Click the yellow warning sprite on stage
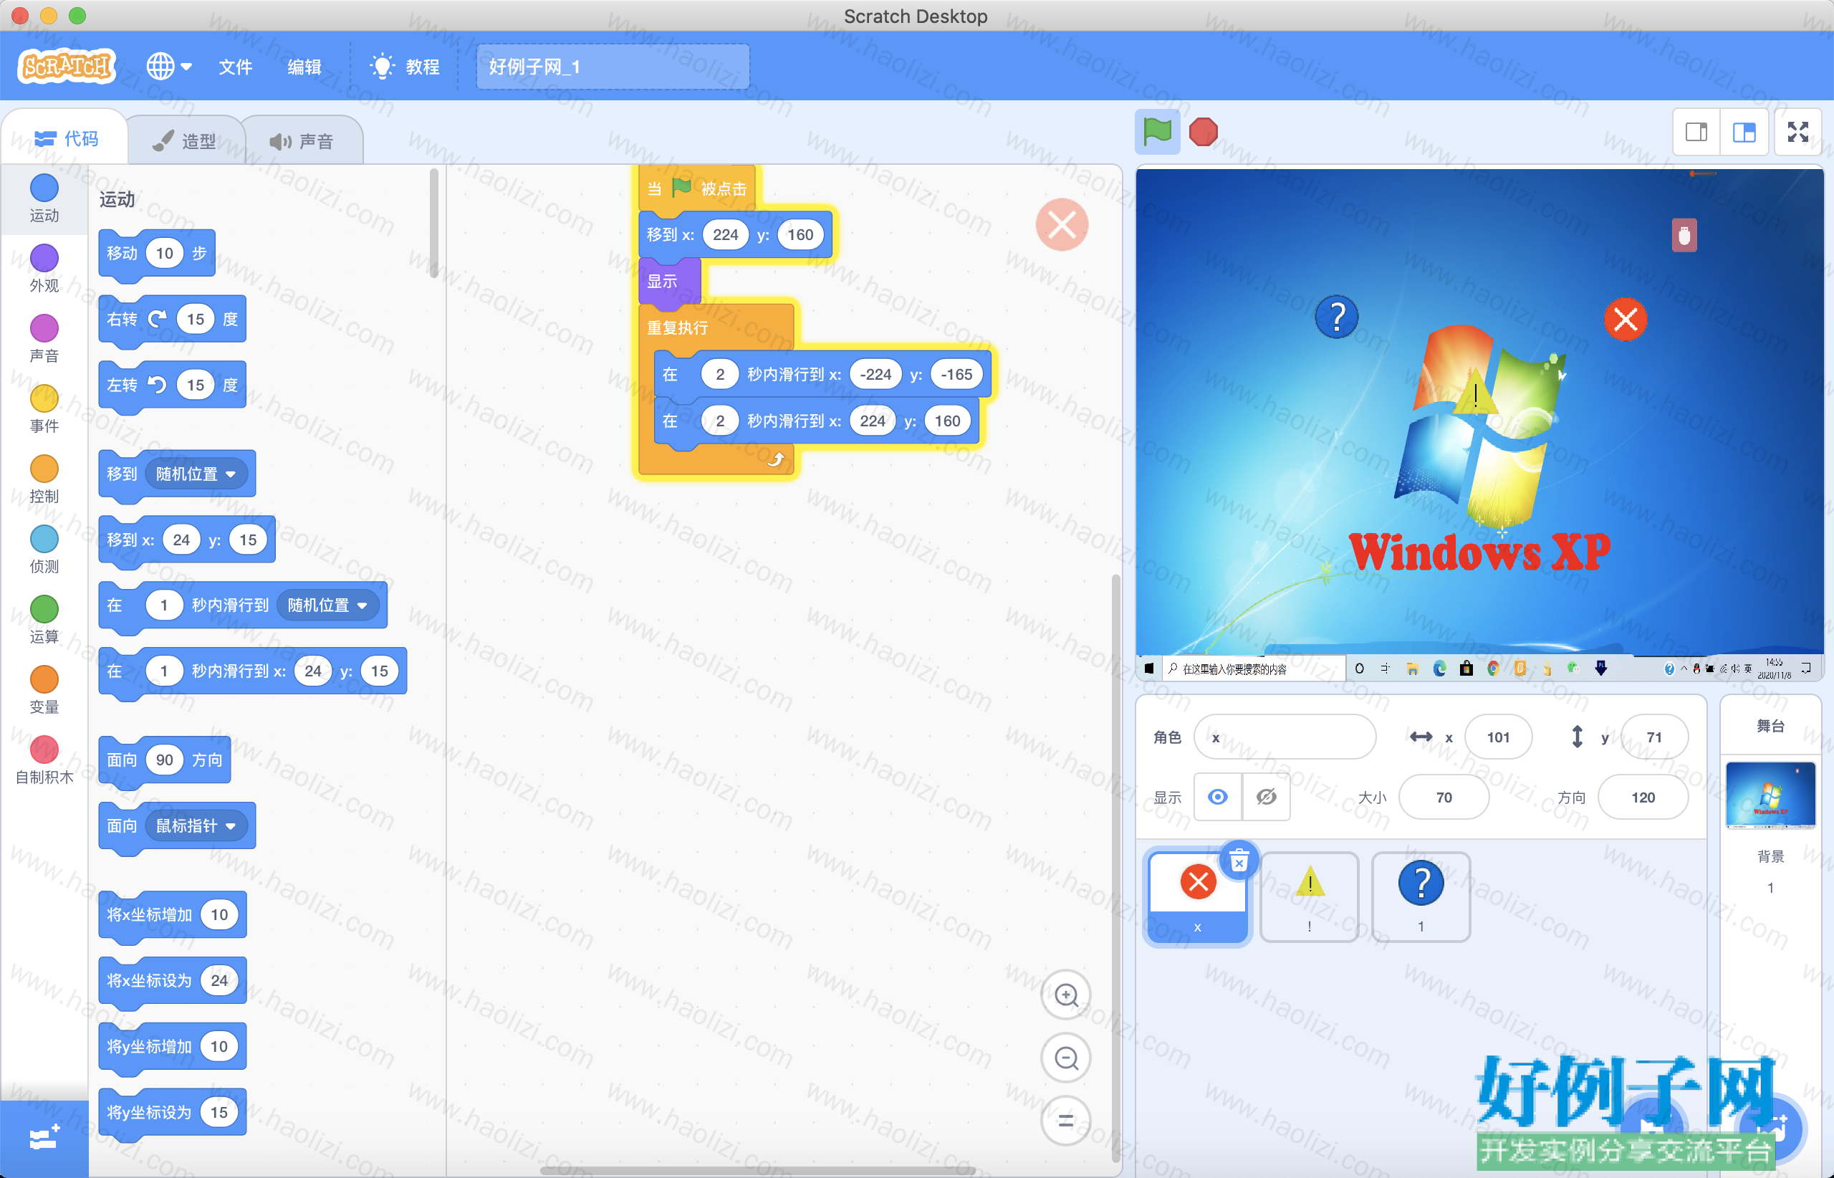Screen dimensions: 1834x1178 tap(1475, 393)
